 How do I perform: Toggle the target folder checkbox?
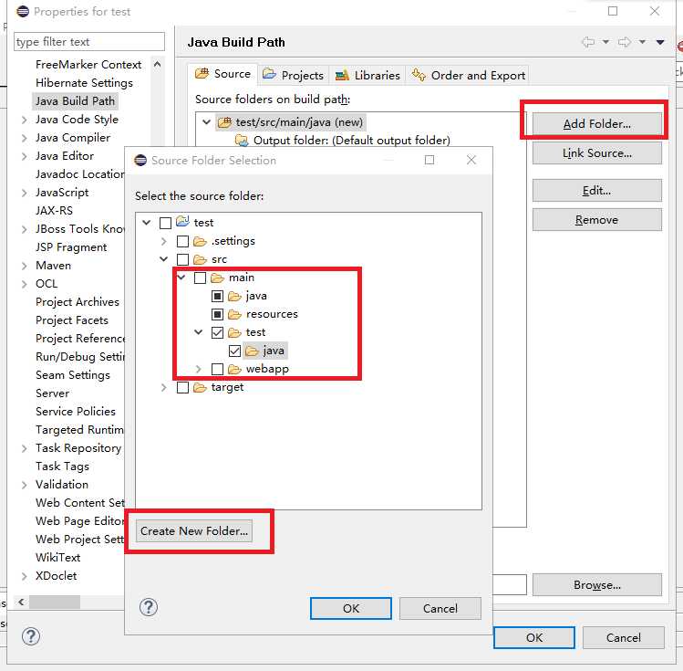(183, 388)
